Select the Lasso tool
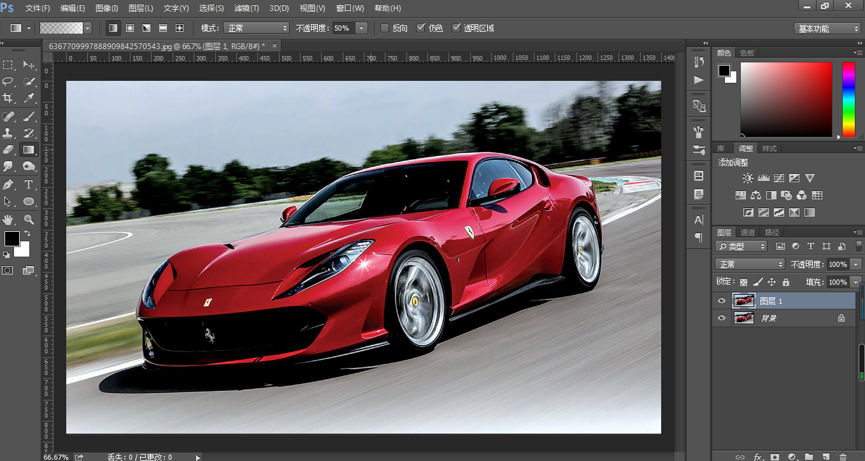 click(x=8, y=82)
